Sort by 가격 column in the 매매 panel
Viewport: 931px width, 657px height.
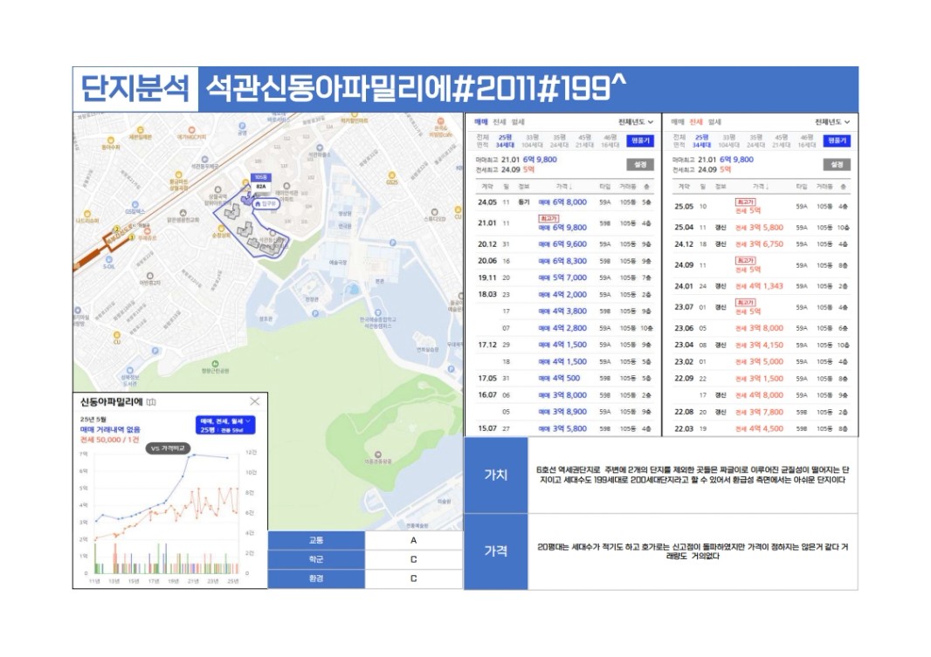coord(562,186)
